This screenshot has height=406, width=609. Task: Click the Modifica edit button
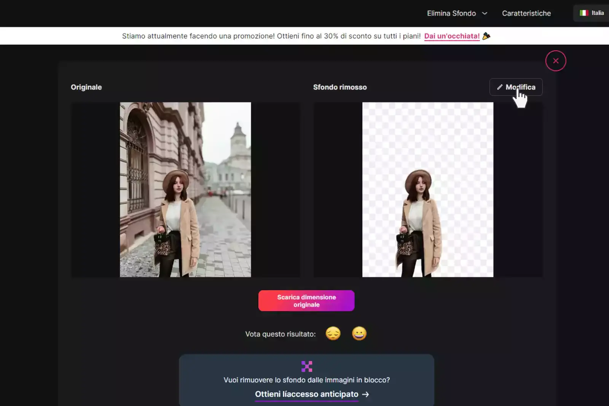tap(516, 87)
